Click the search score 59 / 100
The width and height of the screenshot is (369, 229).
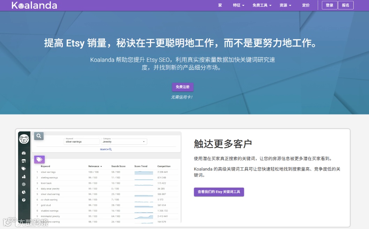click(x=116, y=172)
